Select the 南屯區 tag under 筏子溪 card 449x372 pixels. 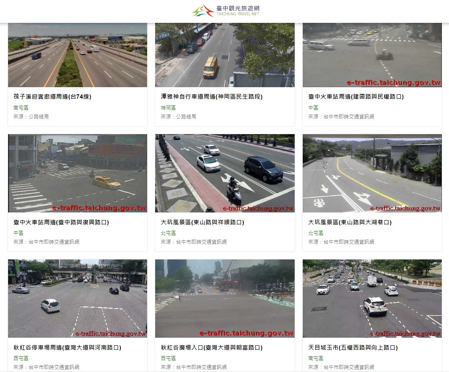pos(21,108)
